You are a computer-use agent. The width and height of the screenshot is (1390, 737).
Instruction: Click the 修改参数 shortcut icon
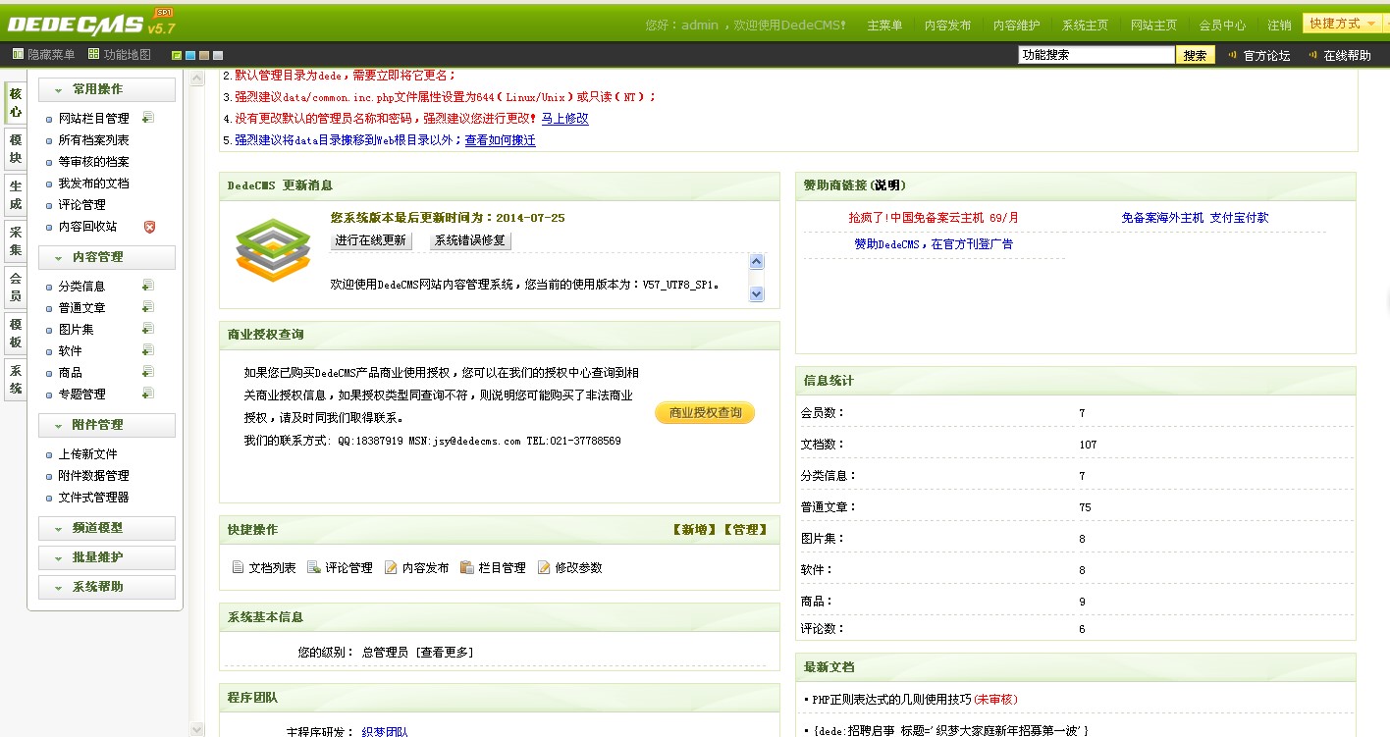[x=544, y=567]
